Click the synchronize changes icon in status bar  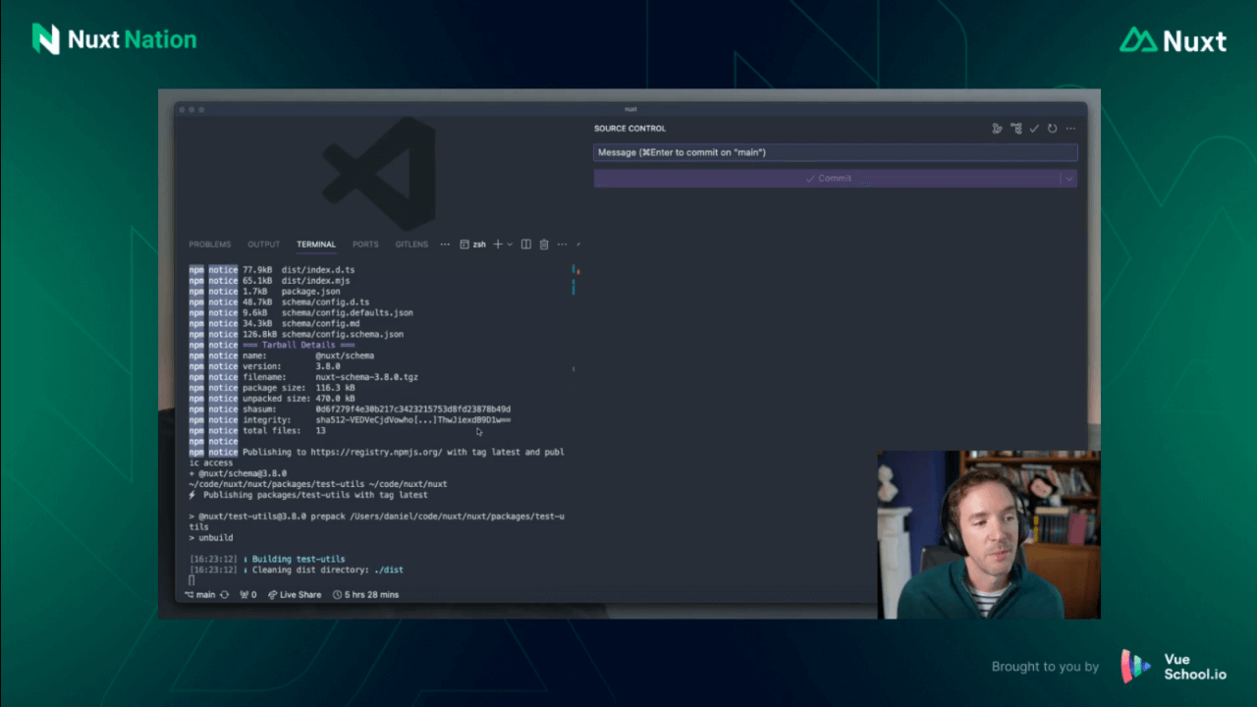[x=225, y=595]
